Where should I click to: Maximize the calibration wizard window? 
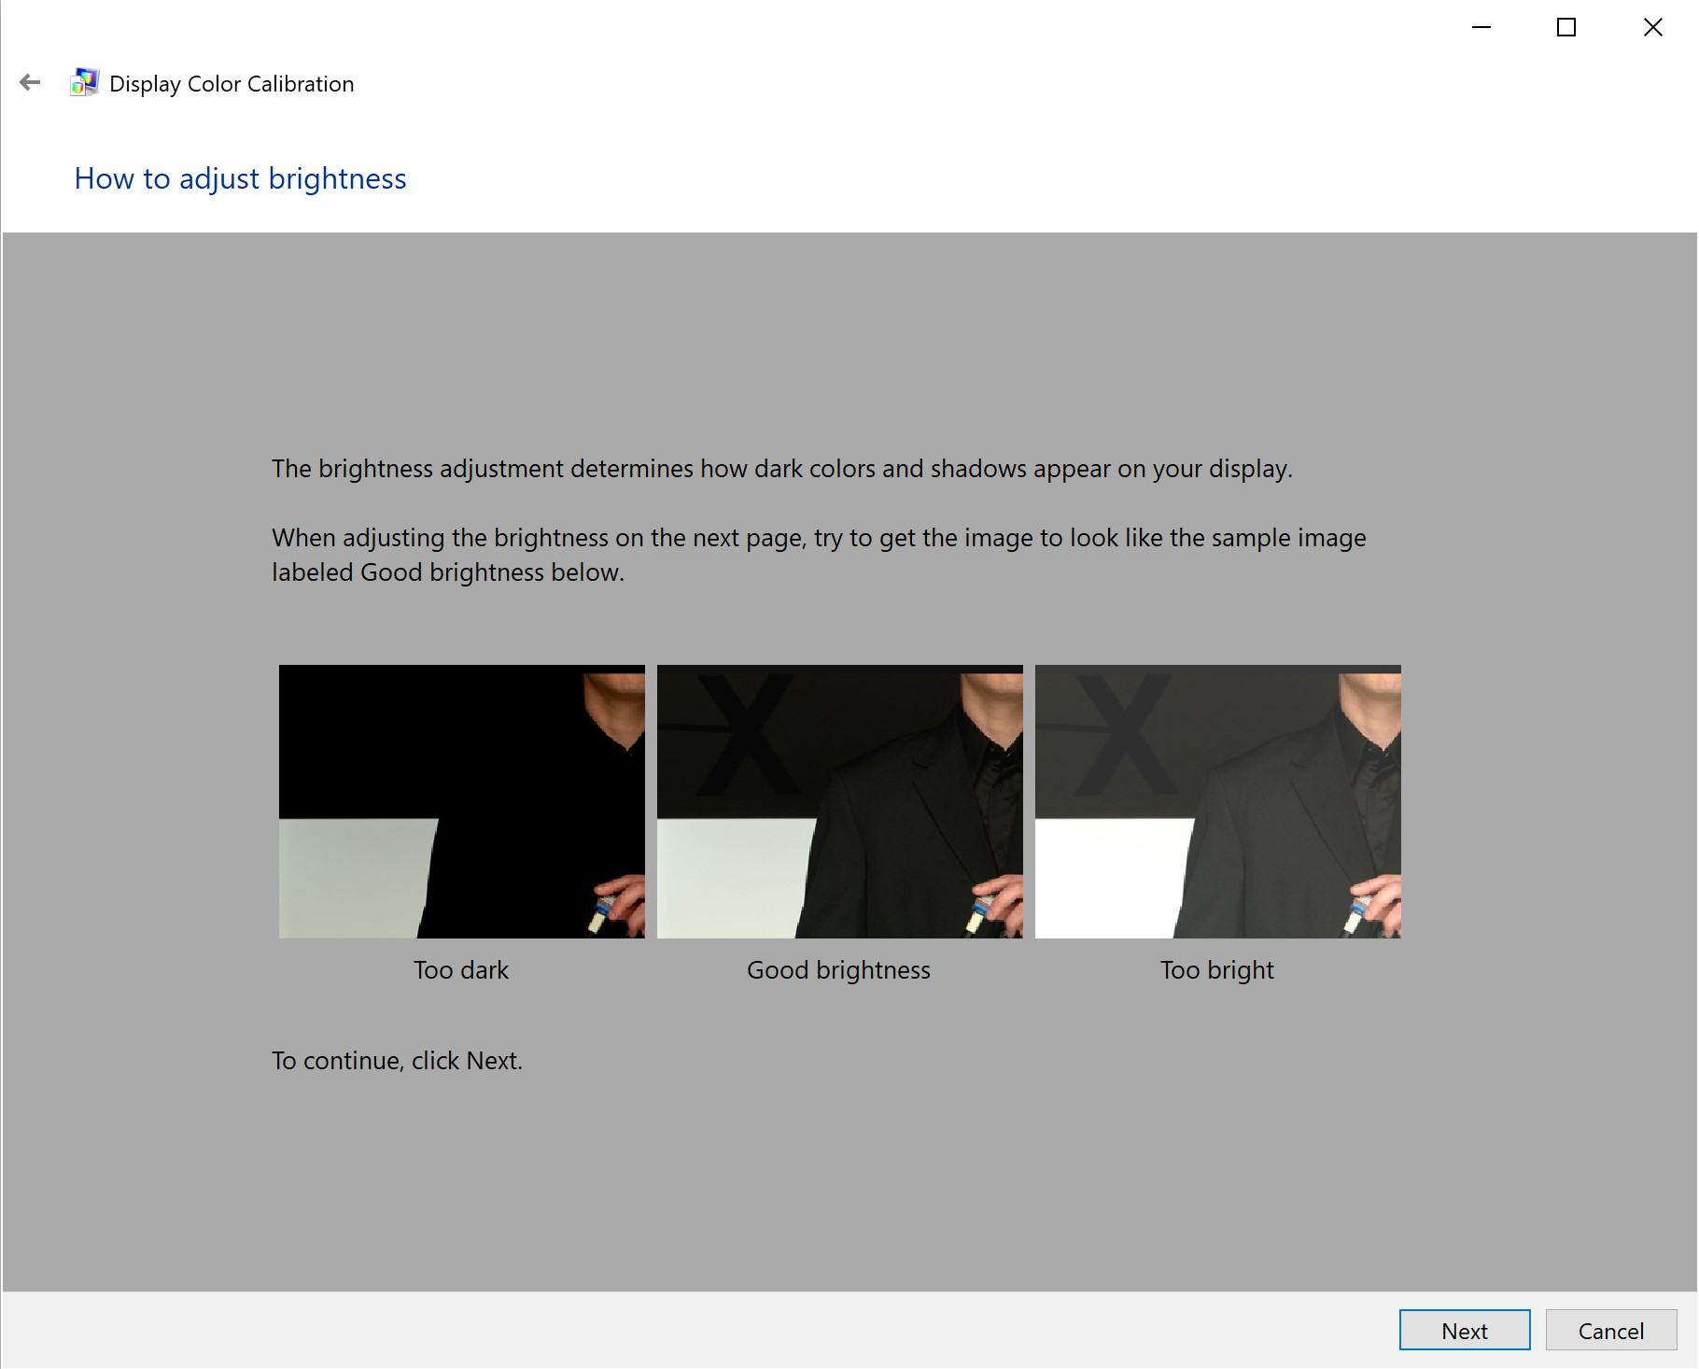[1565, 27]
